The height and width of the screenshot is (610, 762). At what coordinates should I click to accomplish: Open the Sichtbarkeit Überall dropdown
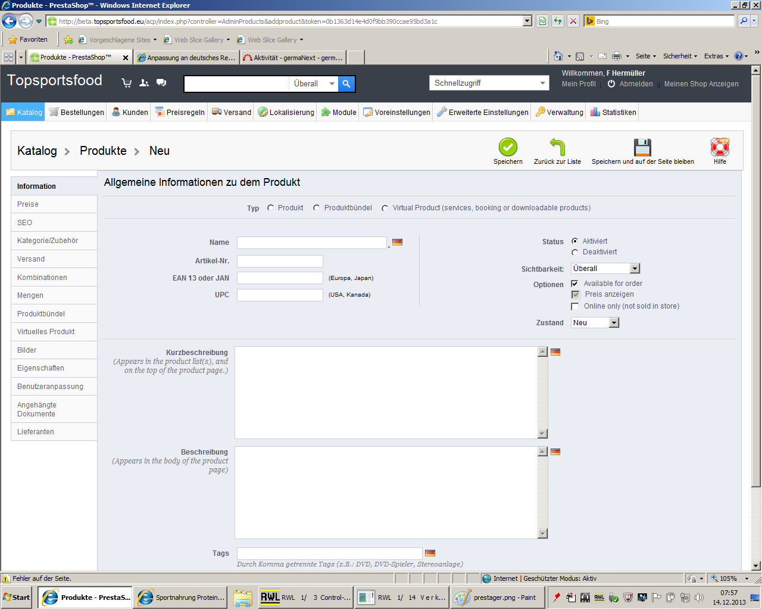[x=605, y=269]
